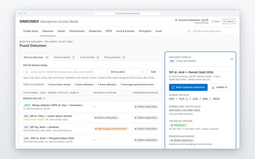Image resolution: width=255 pixels, height=159 pixels.
Task: Click the SIMKOMED logo text
Action: pos(29,22)
